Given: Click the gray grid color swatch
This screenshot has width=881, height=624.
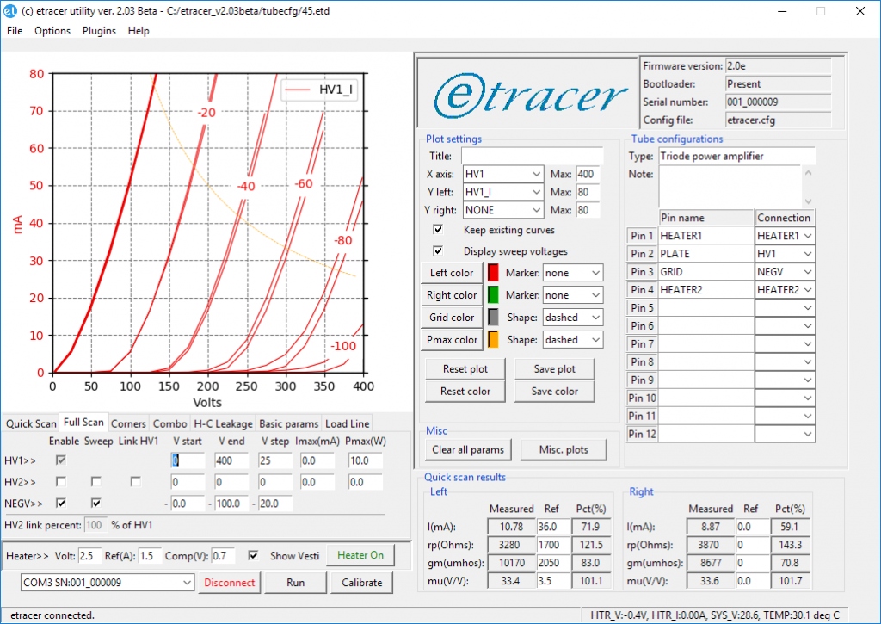Looking at the screenshot, I should tap(493, 318).
